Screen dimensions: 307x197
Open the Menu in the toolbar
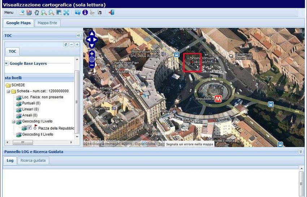point(9,13)
